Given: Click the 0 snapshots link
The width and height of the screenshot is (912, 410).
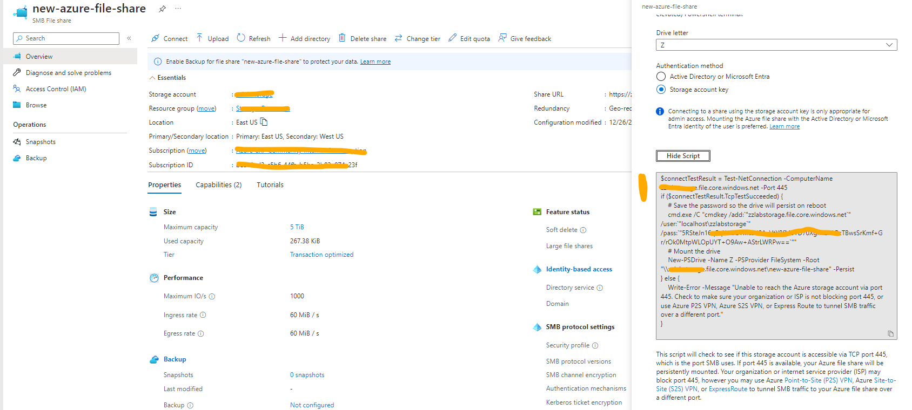Looking at the screenshot, I should click(307, 375).
